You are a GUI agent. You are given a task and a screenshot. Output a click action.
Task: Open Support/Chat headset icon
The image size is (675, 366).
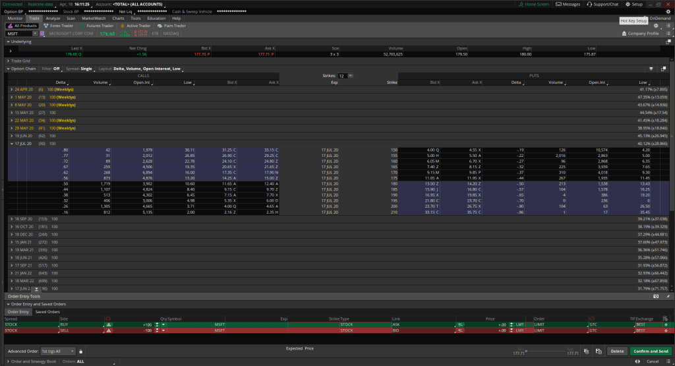pos(590,4)
